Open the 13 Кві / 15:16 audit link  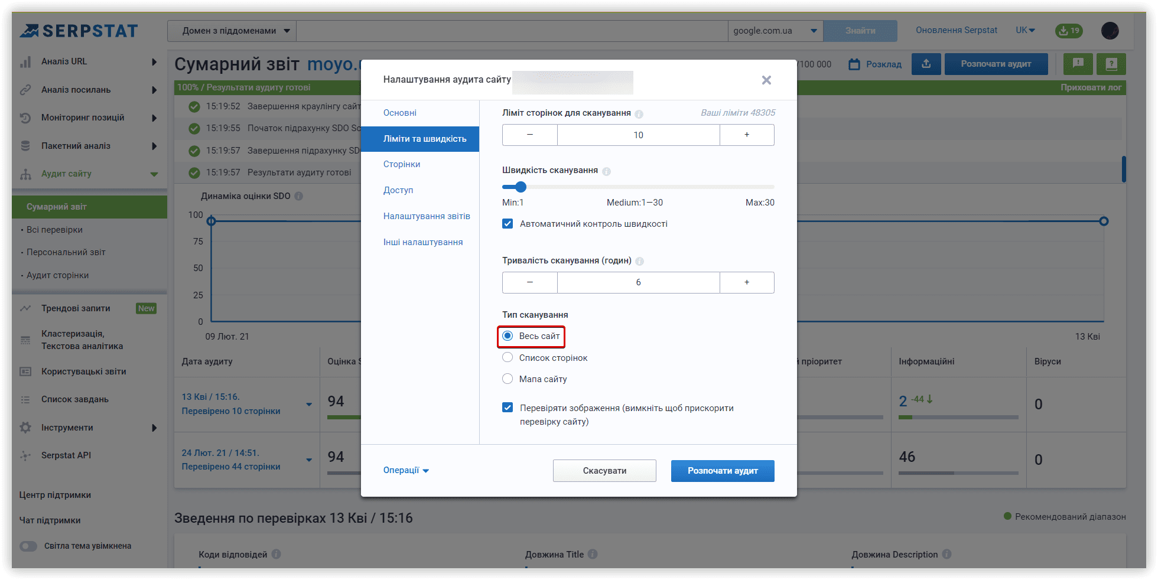click(210, 397)
